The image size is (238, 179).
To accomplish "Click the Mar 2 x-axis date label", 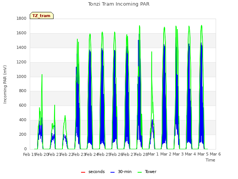I will pos(166,154).
